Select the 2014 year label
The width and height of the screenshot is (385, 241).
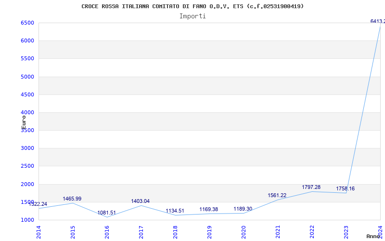pyautogui.click(x=38, y=232)
